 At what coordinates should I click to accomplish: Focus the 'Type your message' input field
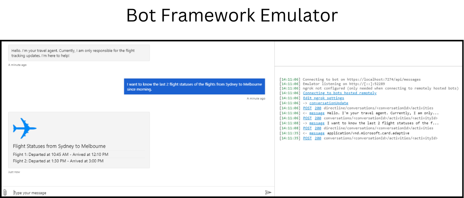click(138, 193)
